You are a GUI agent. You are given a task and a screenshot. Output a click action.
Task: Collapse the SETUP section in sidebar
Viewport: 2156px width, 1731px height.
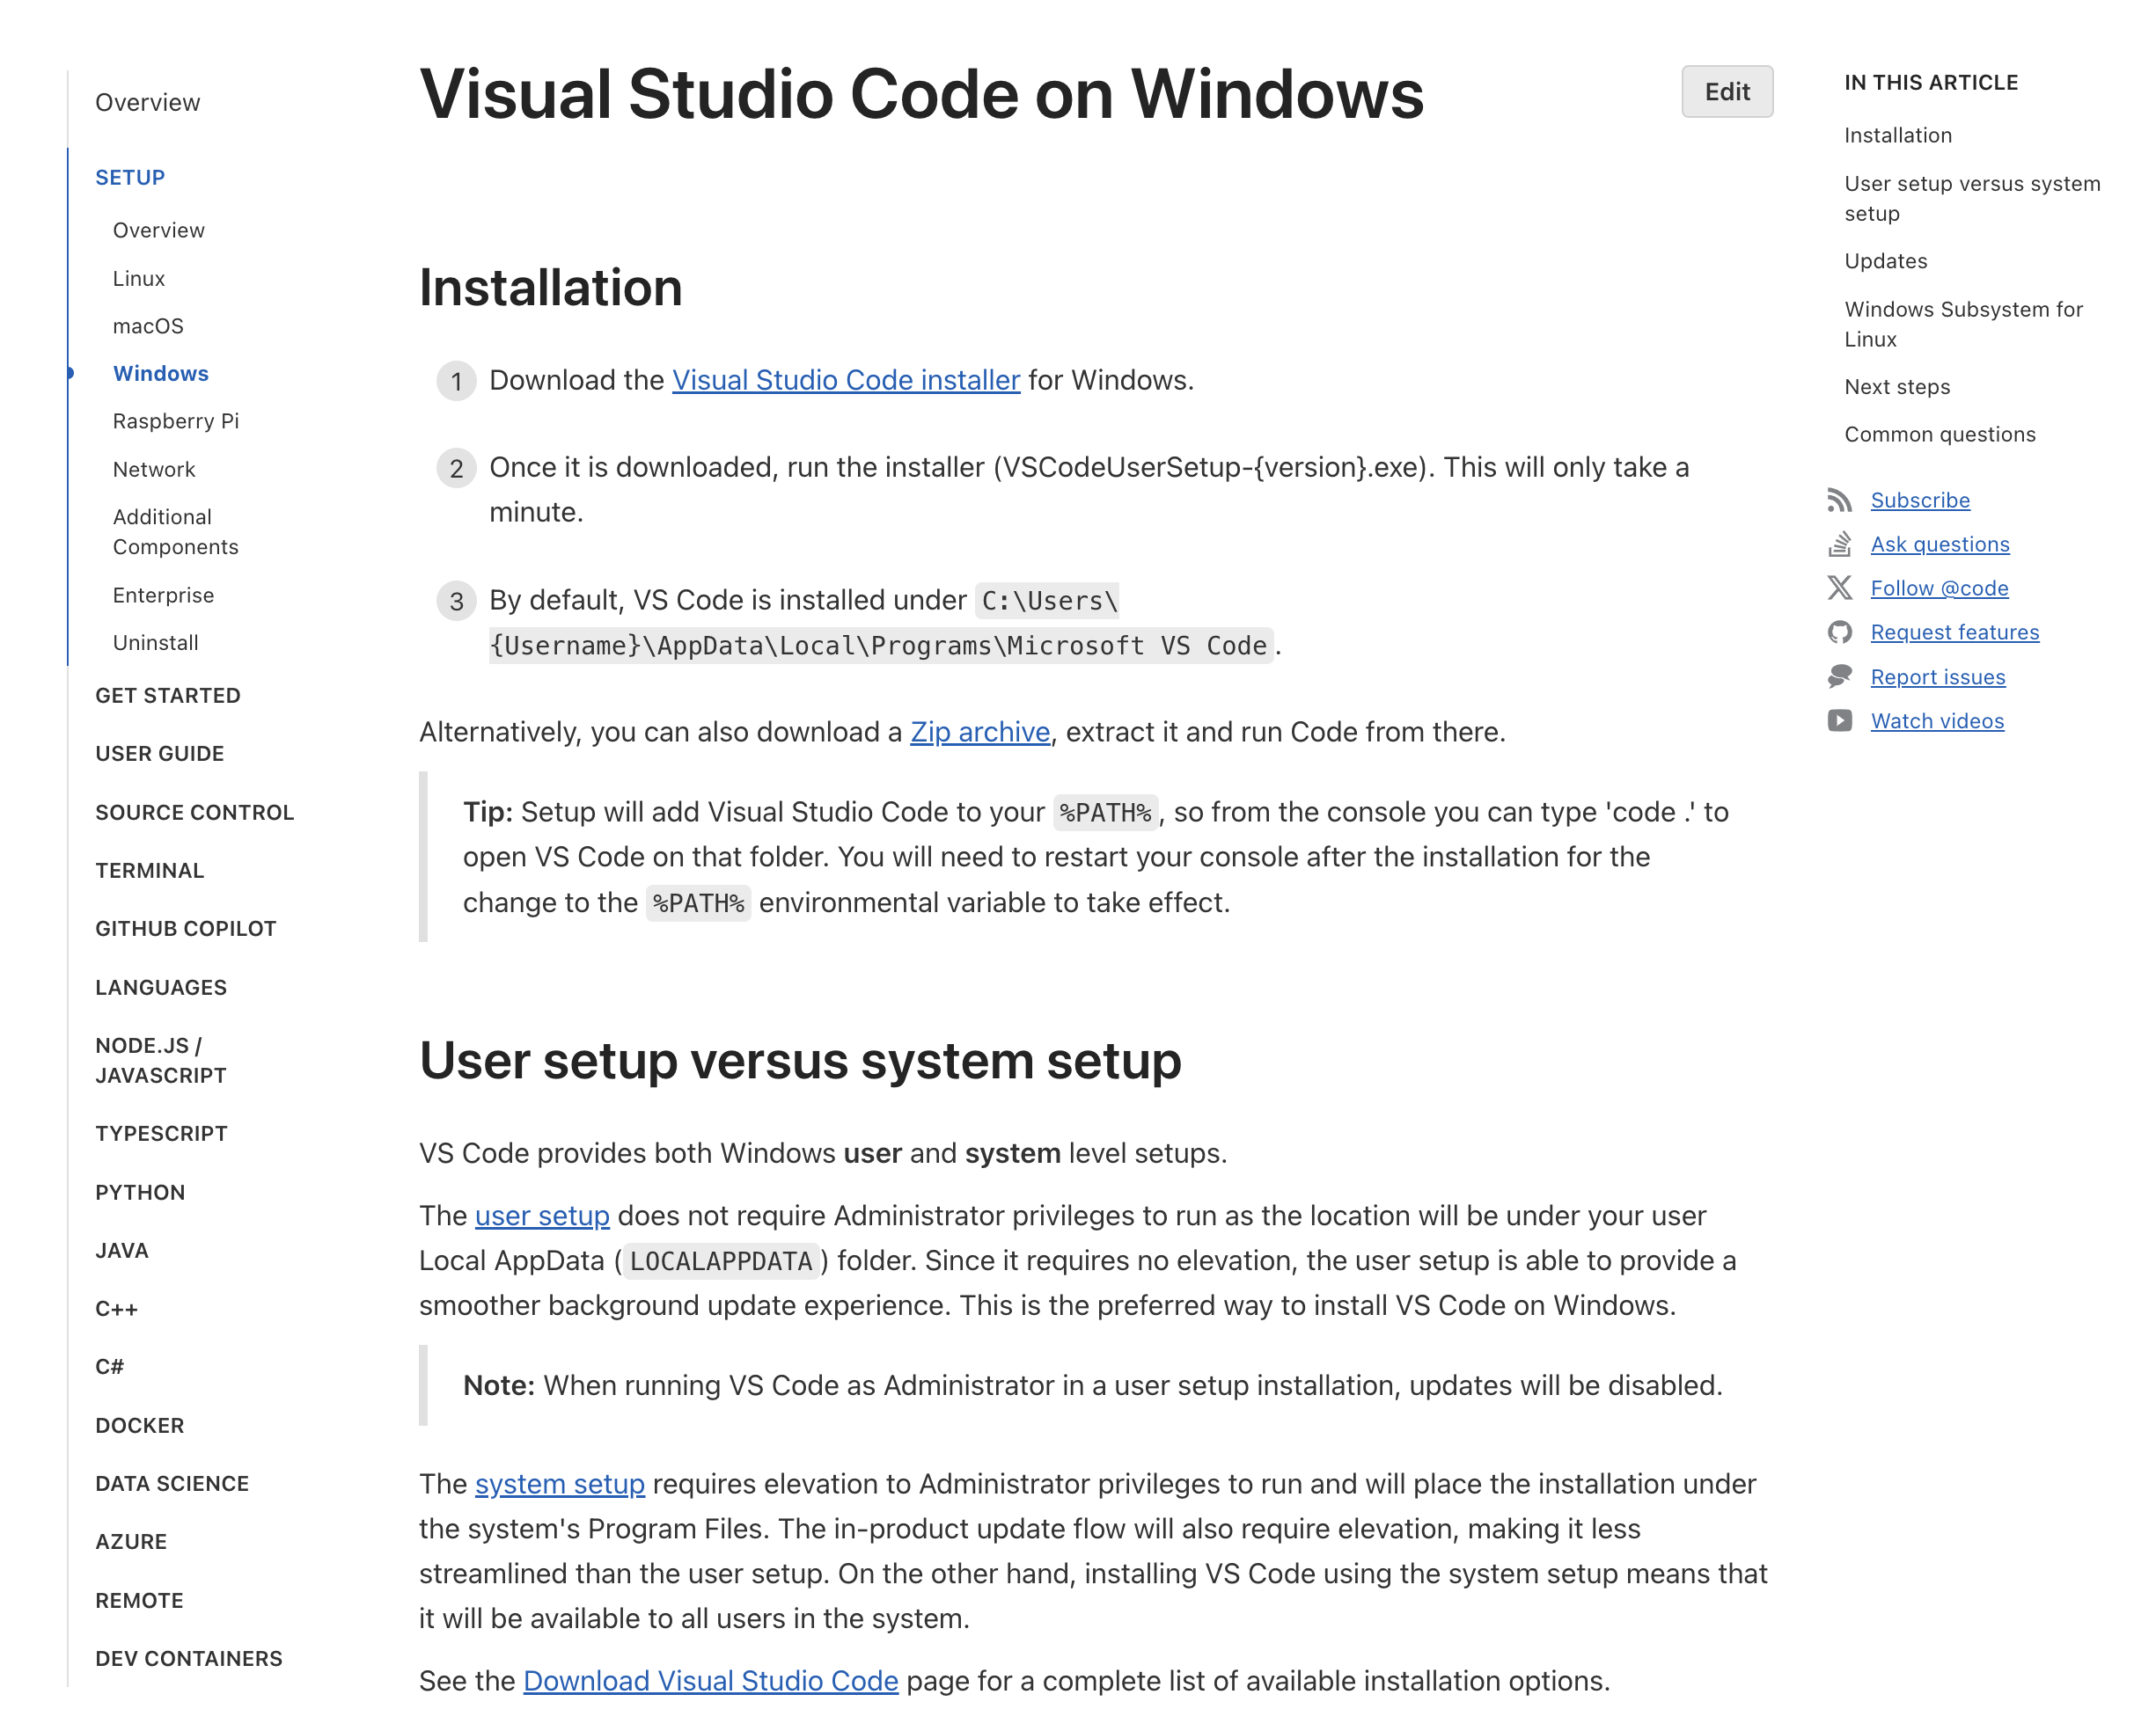[130, 178]
